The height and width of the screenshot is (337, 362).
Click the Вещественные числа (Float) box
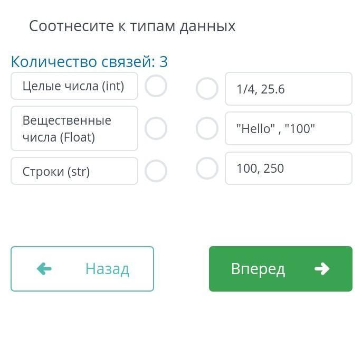click(x=74, y=128)
